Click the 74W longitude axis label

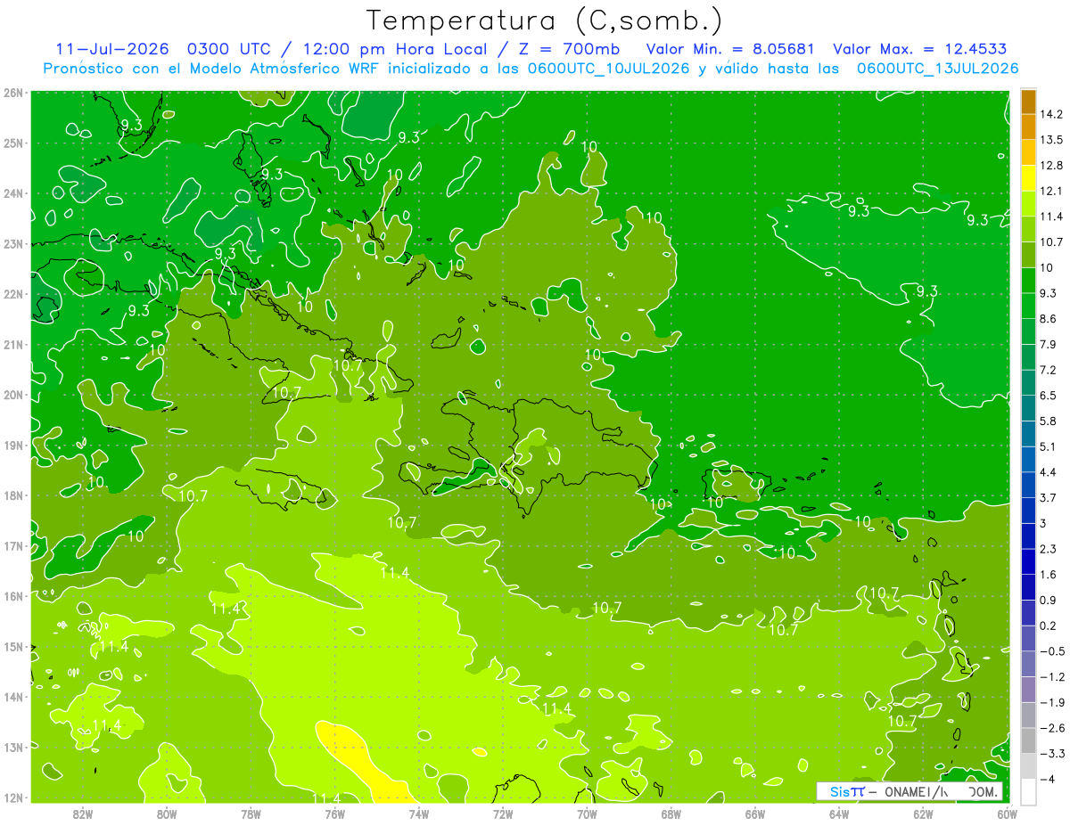tap(418, 814)
